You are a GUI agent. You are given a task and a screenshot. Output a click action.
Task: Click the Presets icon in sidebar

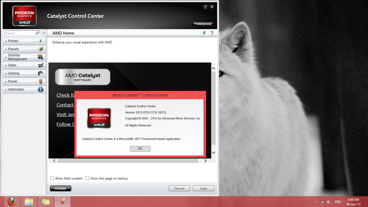(41, 49)
